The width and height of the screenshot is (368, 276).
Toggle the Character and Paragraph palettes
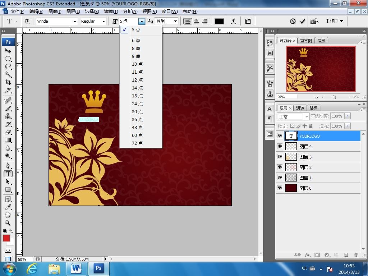248,21
